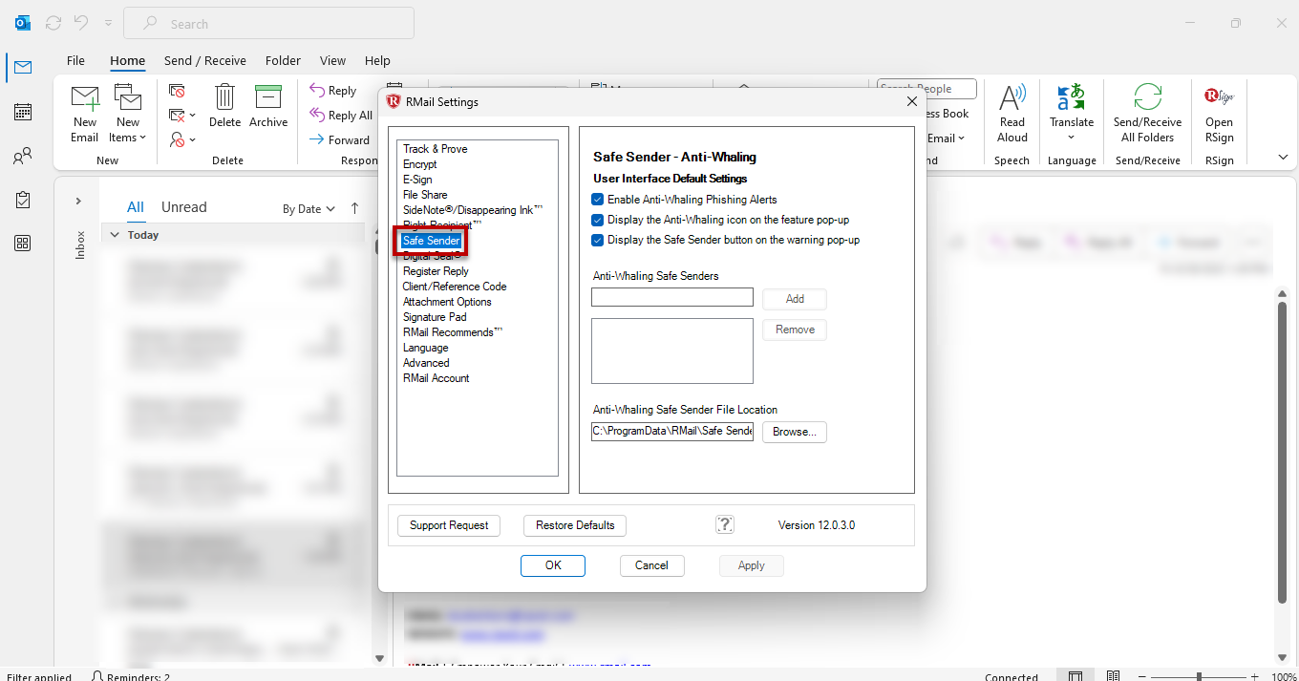Screen dimensions: 1299x681
Task: Collapse the Today message group
Action: (115, 235)
